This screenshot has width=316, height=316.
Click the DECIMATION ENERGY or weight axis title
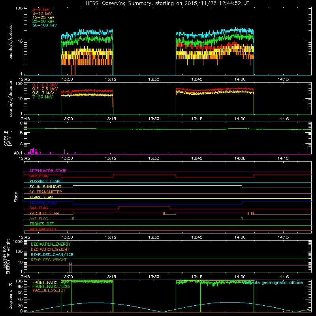point(6,257)
